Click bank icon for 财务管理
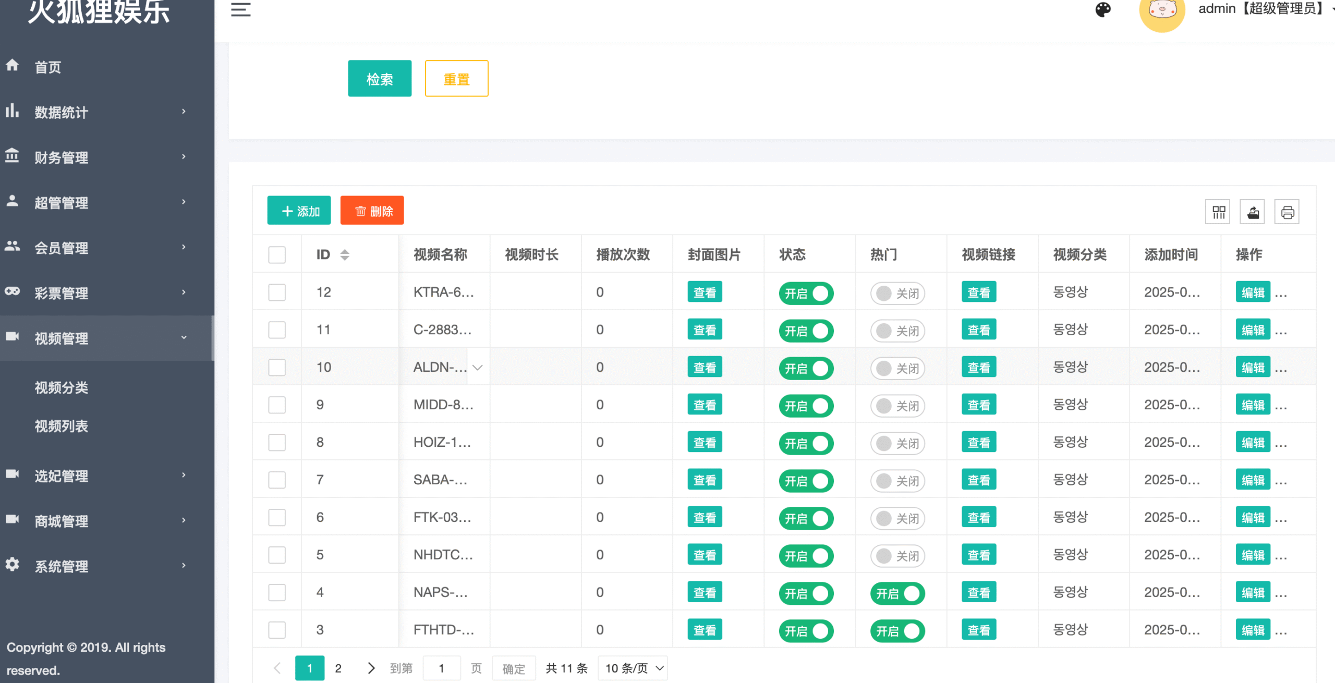The image size is (1335, 683). 13,156
